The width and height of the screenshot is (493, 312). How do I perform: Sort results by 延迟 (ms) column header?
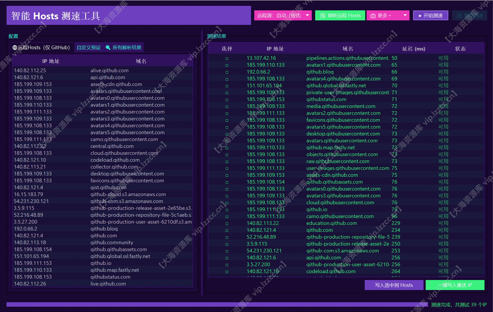click(414, 49)
